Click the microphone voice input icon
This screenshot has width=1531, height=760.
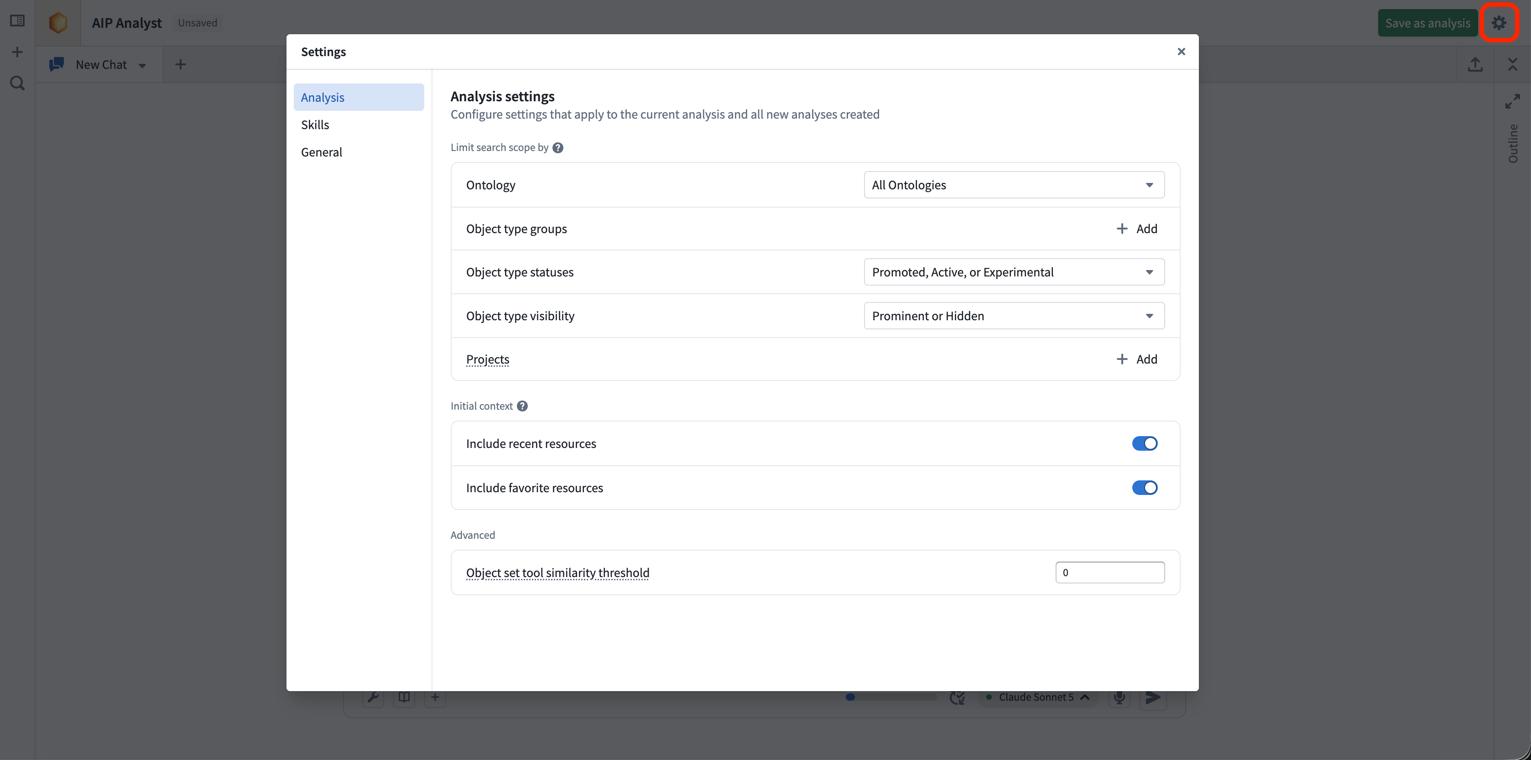point(1119,697)
